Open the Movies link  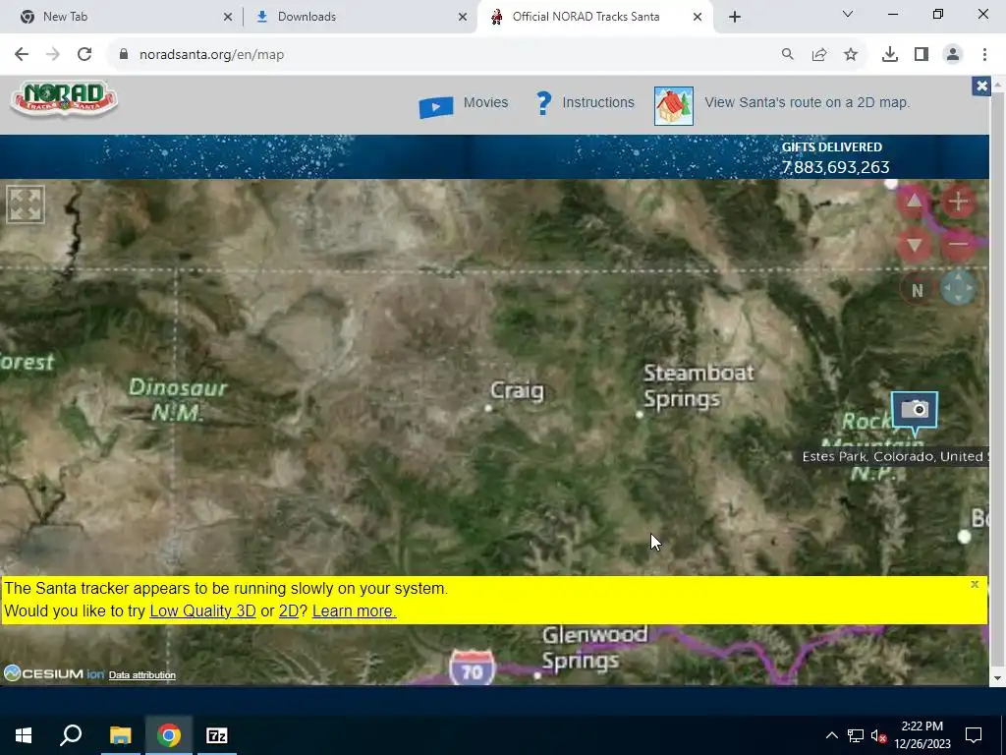point(485,102)
